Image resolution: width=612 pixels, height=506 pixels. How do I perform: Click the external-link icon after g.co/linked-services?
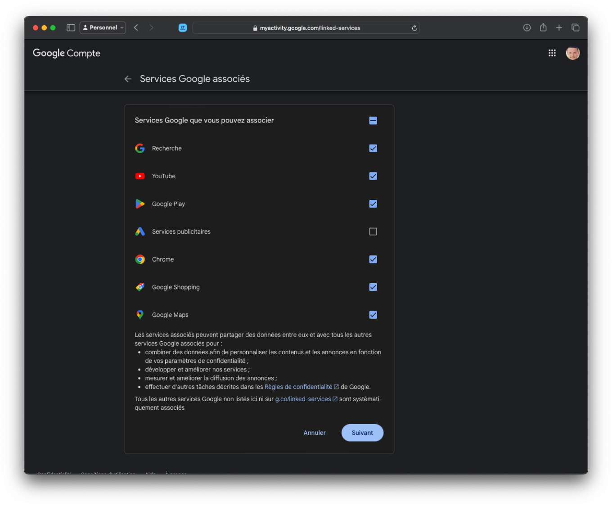335,399
